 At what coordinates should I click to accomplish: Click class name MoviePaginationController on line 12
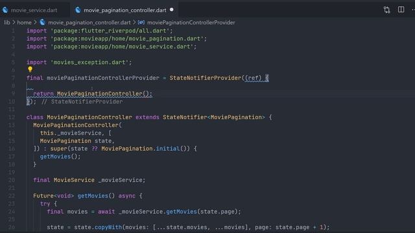coord(89,117)
